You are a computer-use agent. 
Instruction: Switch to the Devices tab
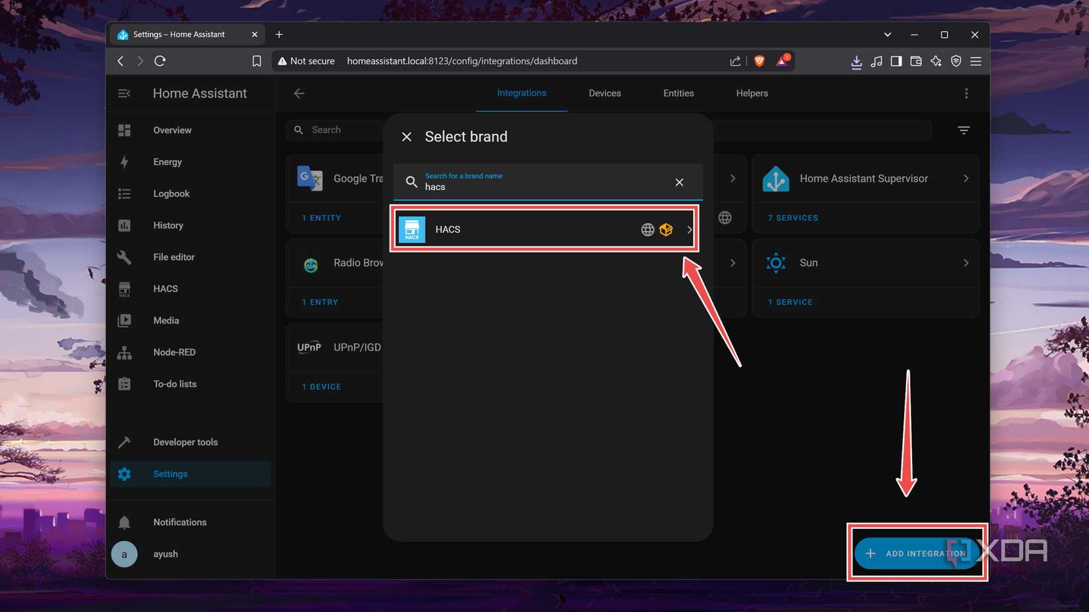tap(605, 93)
